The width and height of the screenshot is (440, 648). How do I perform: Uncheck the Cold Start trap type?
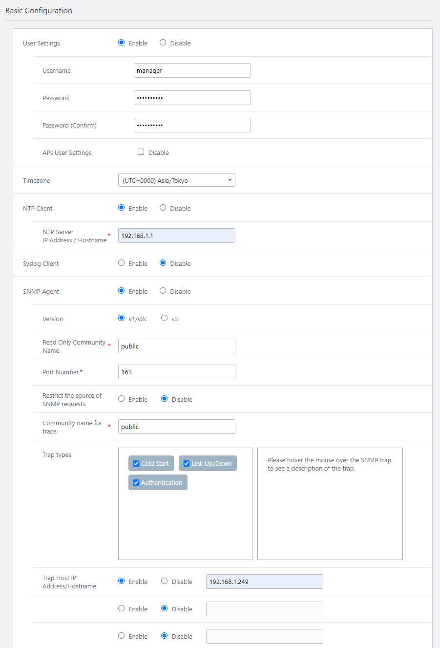pyautogui.click(x=136, y=464)
